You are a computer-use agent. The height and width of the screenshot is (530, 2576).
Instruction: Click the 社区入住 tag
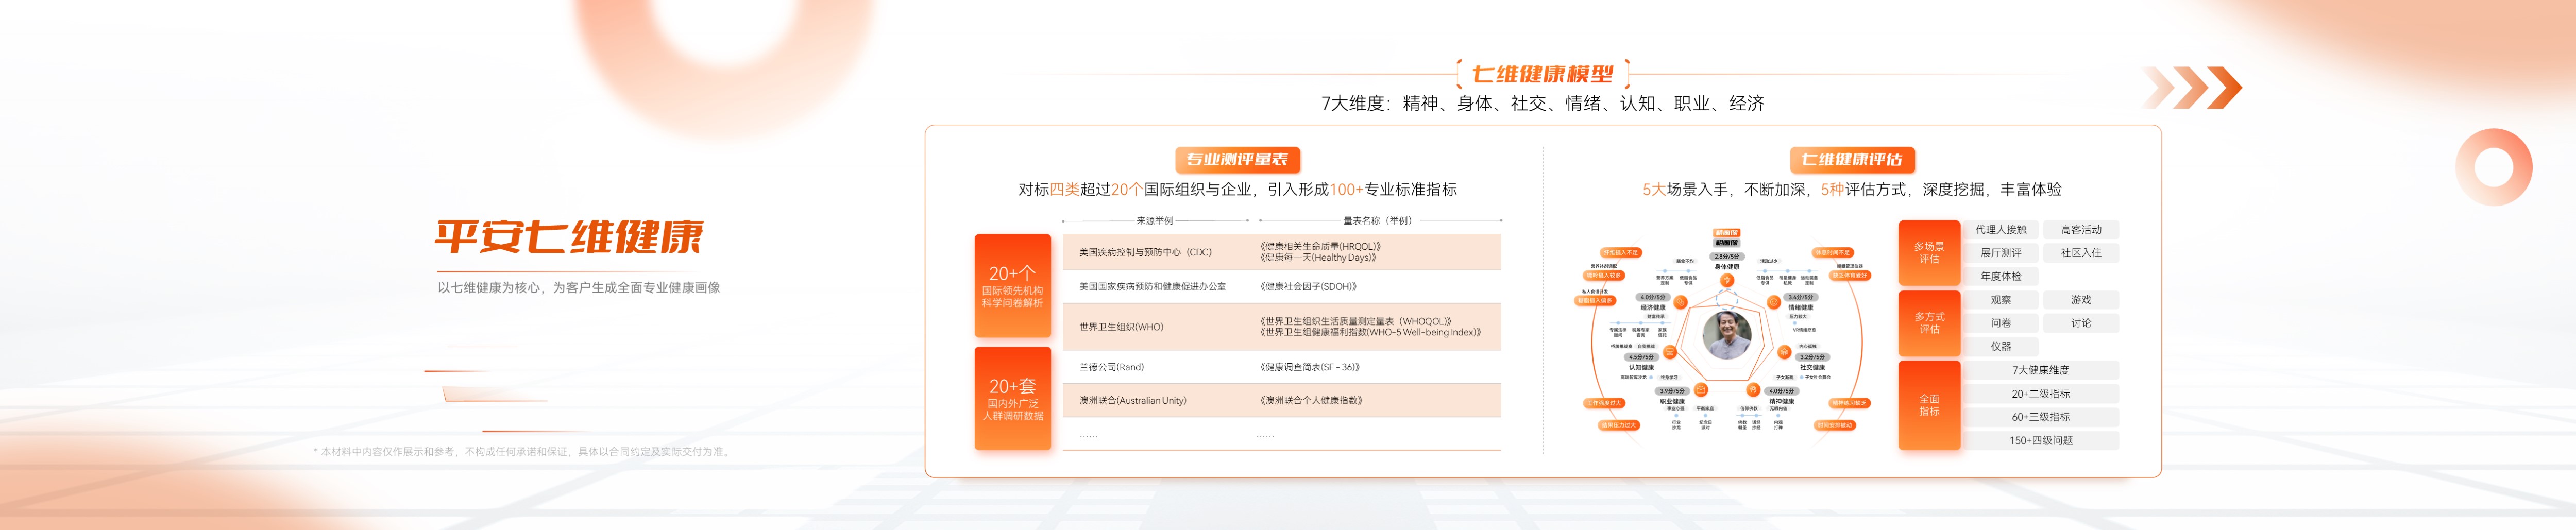[2081, 253]
